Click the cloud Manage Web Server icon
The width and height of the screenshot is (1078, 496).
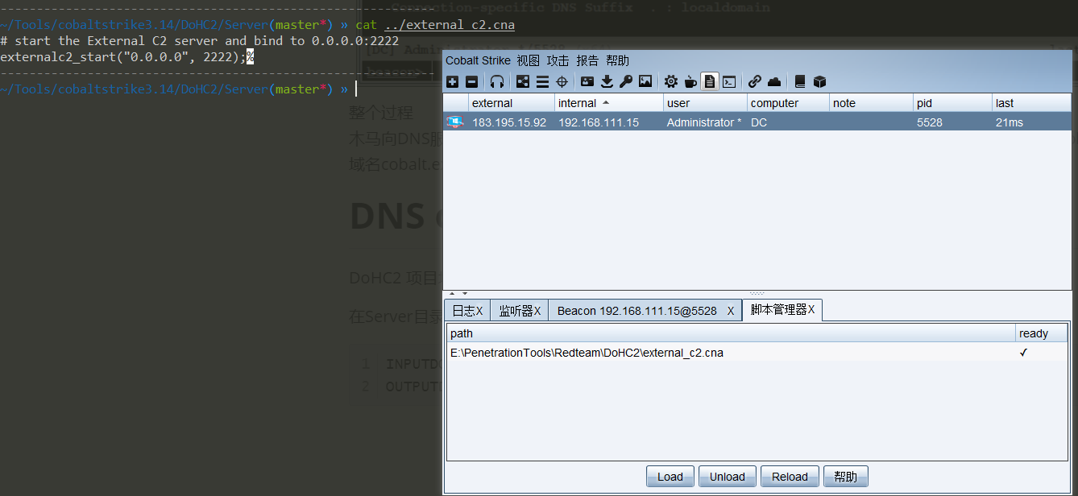(x=774, y=81)
